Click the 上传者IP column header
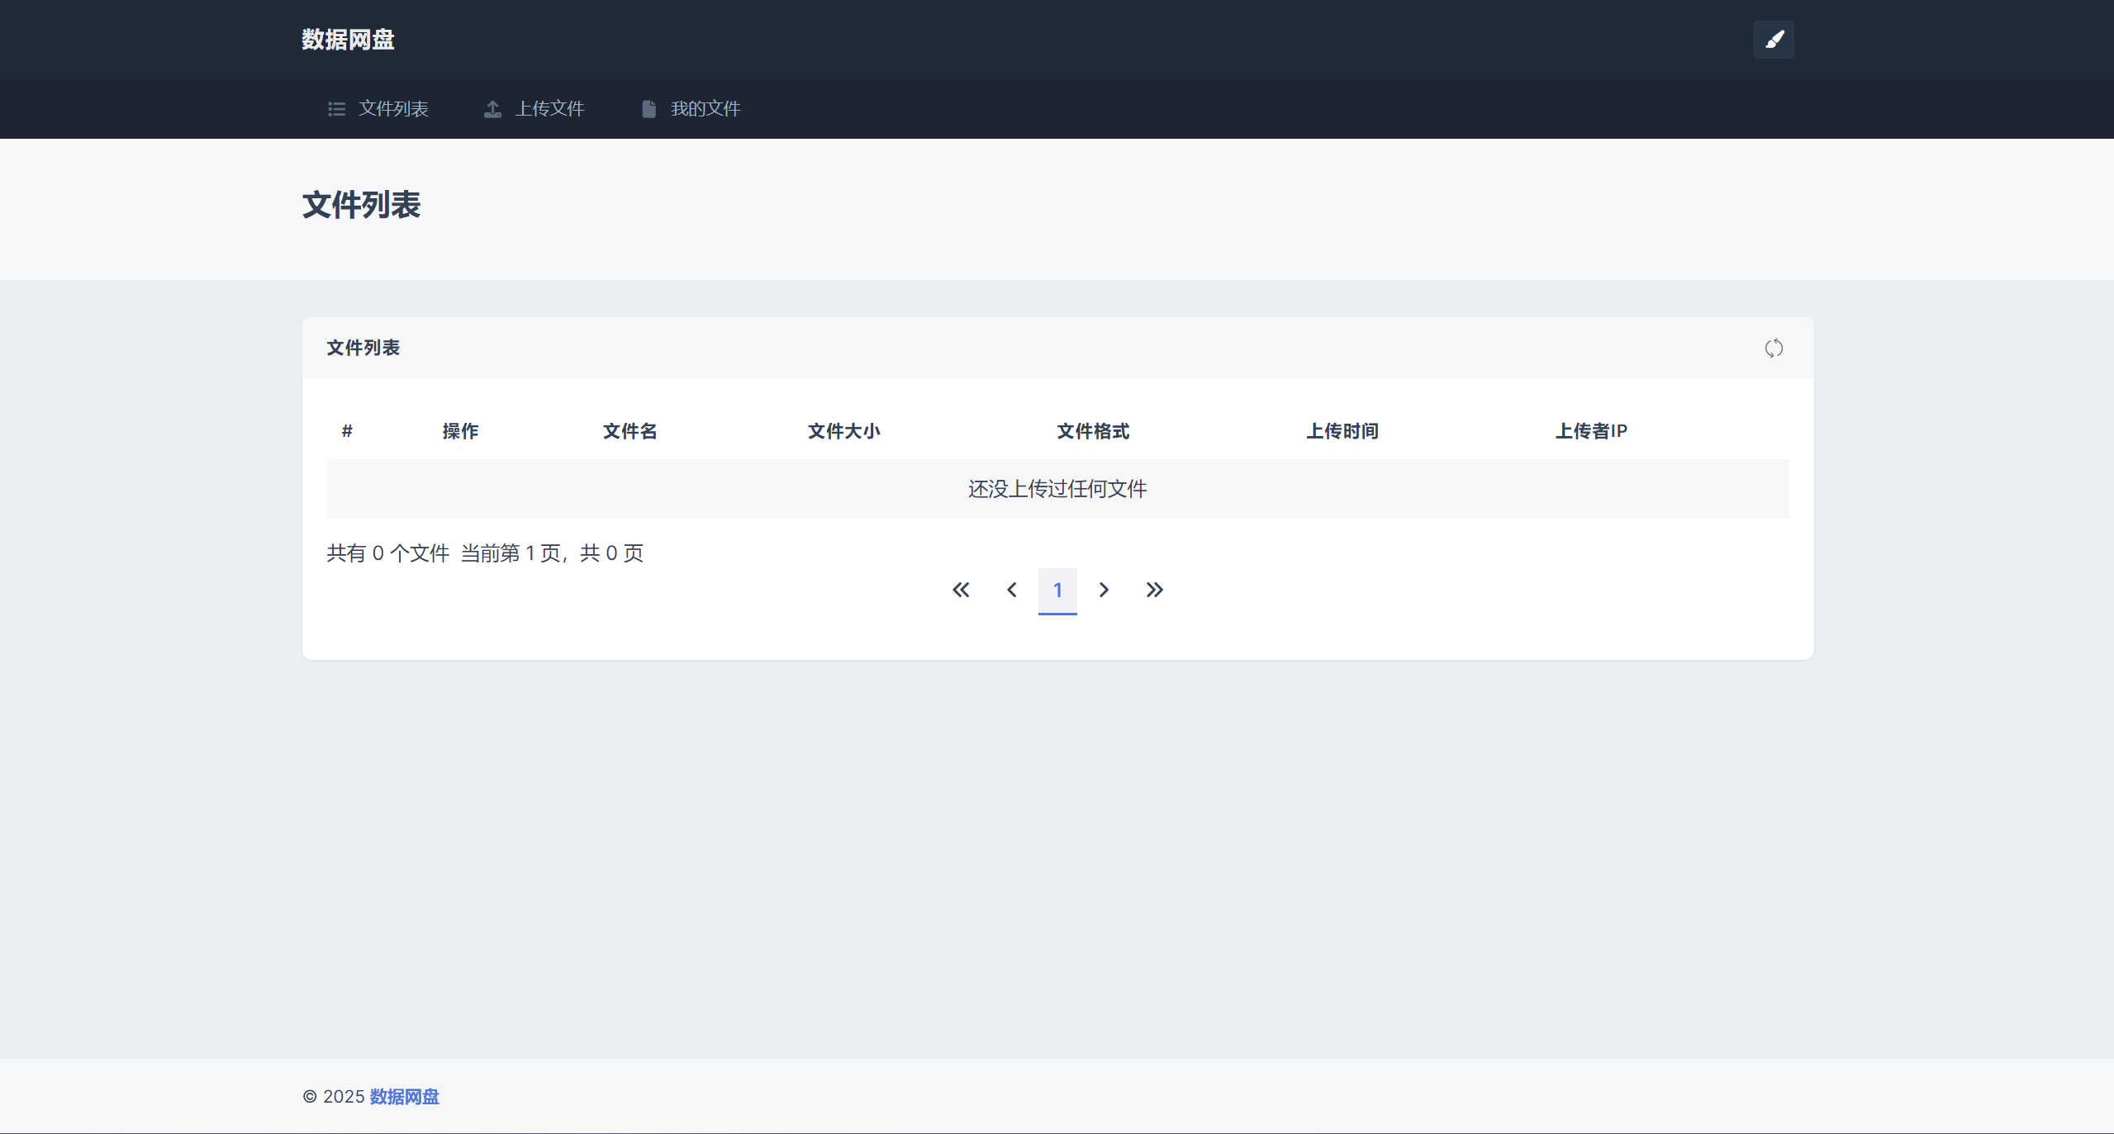This screenshot has width=2114, height=1134. (1590, 431)
